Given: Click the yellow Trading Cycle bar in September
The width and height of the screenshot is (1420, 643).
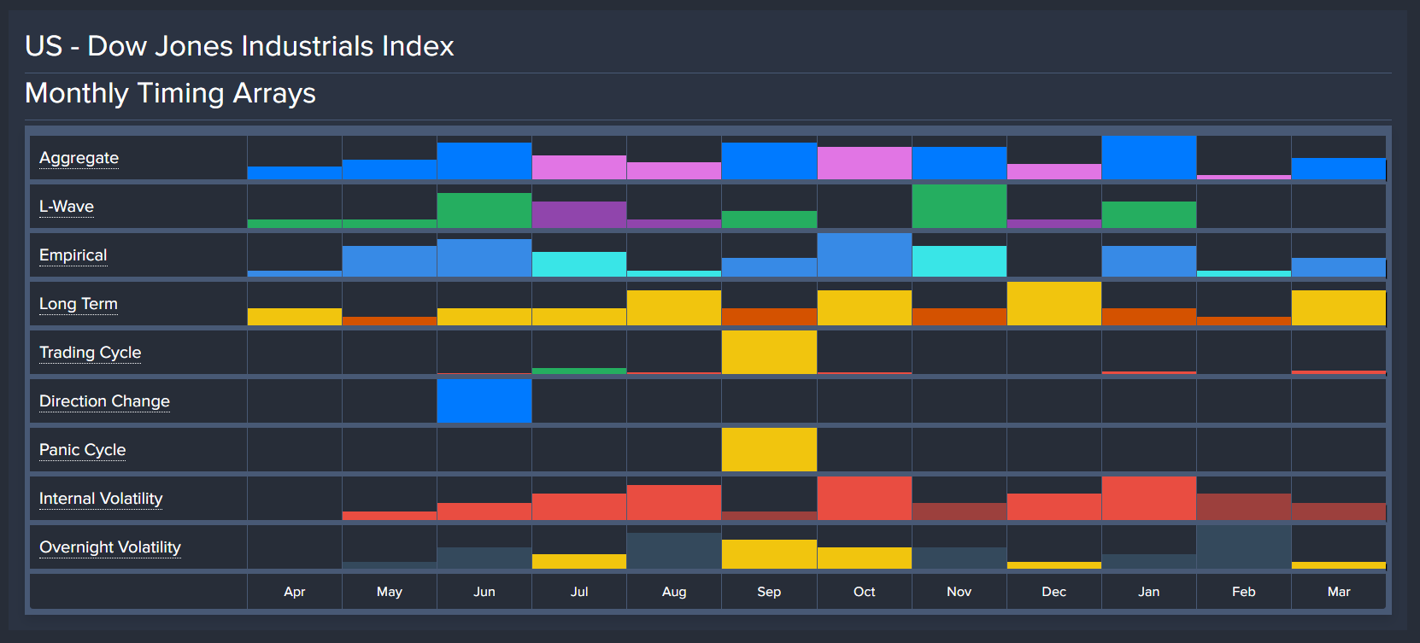Looking at the screenshot, I should pyautogui.click(x=769, y=353).
